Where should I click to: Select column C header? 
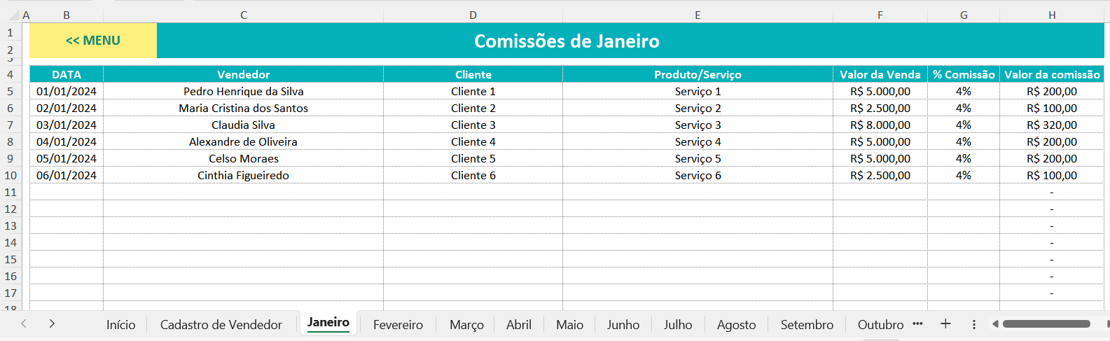coord(243,15)
